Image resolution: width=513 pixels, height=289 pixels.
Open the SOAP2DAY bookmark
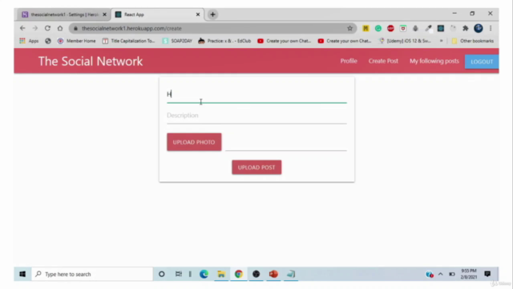(x=177, y=41)
